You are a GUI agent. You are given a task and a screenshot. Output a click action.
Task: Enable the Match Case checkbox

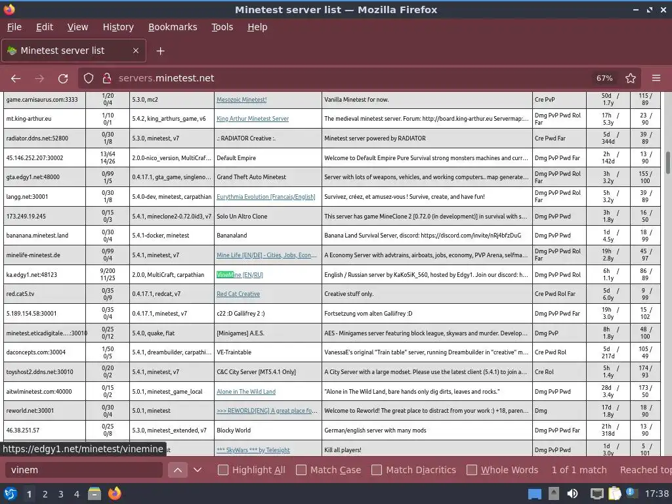pos(301,470)
